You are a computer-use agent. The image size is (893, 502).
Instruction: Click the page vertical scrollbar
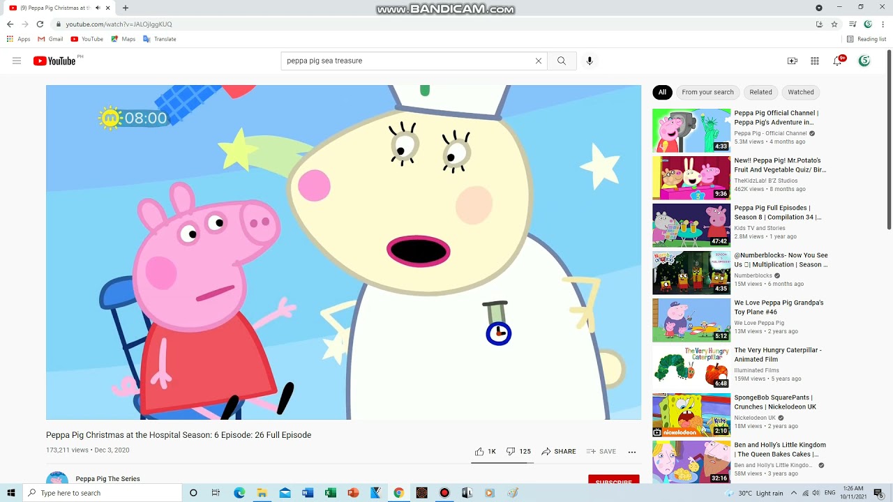pyautogui.click(x=889, y=139)
